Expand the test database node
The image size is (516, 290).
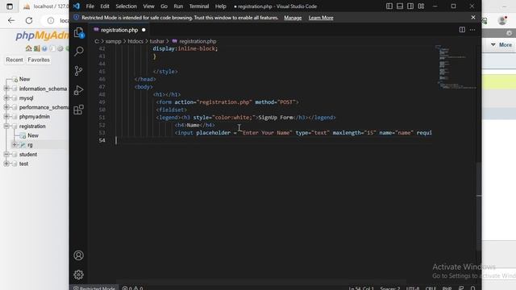6,164
